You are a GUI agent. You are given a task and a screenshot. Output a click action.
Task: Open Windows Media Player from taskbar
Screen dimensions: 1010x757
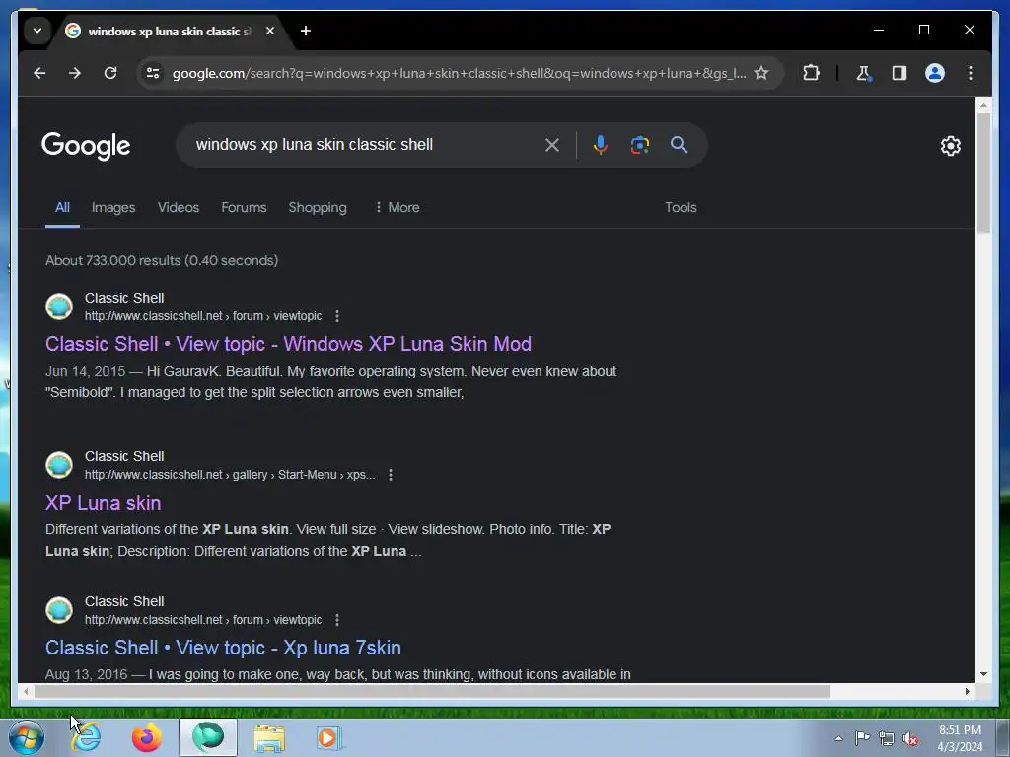click(x=329, y=737)
